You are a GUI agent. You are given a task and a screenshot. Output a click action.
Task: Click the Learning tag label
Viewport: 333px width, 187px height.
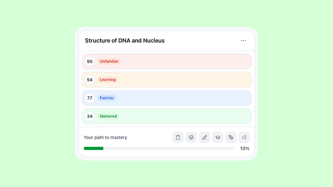click(108, 80)
